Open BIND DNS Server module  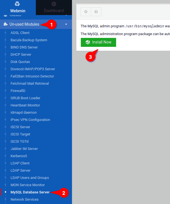[x=24, y=47]
